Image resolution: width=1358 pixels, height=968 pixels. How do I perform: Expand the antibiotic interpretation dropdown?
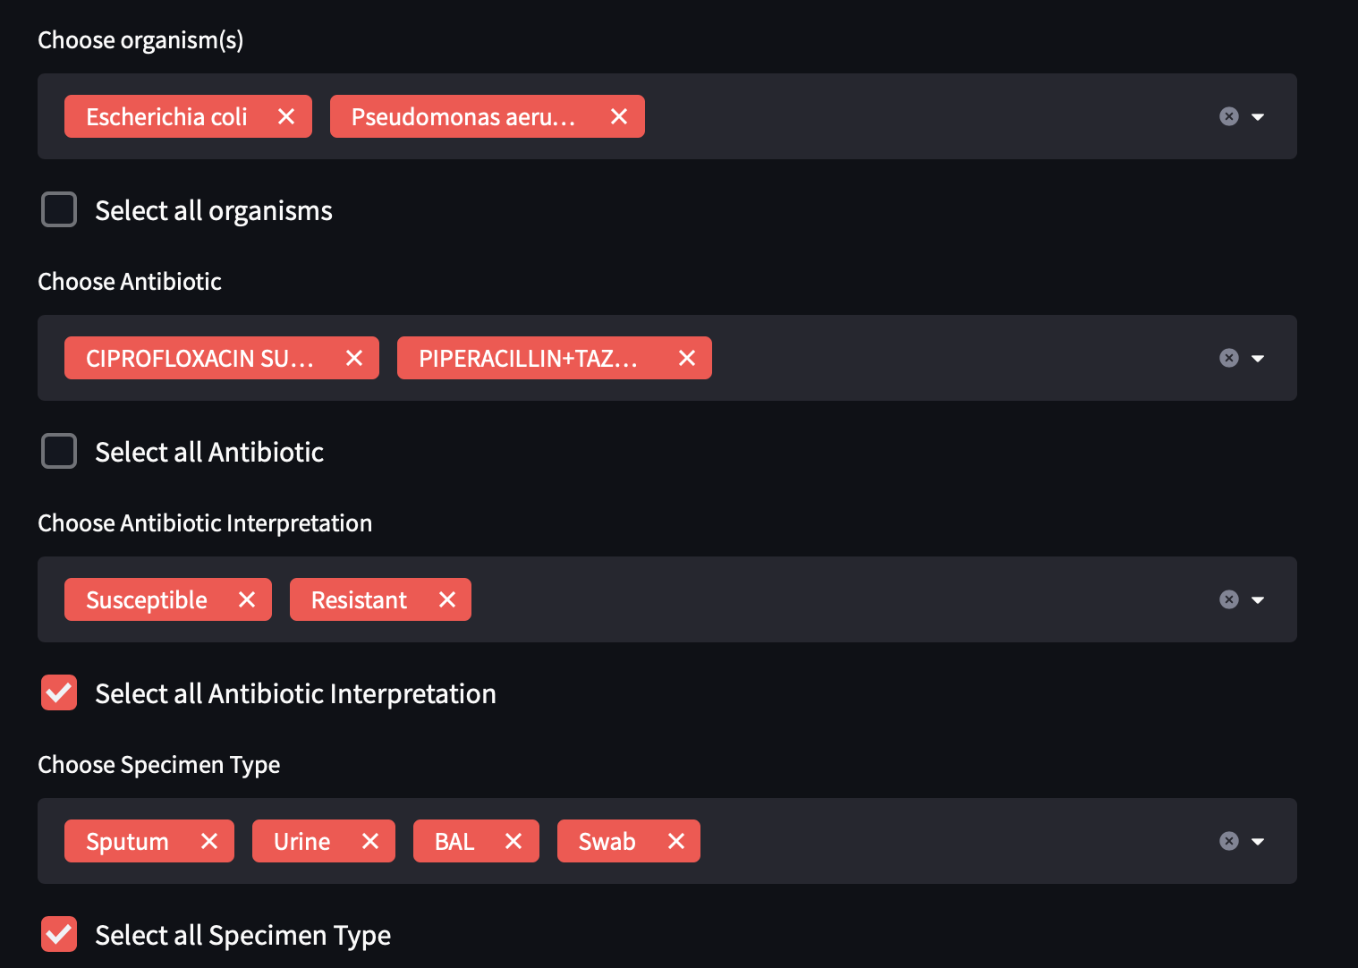(1259, 599)
